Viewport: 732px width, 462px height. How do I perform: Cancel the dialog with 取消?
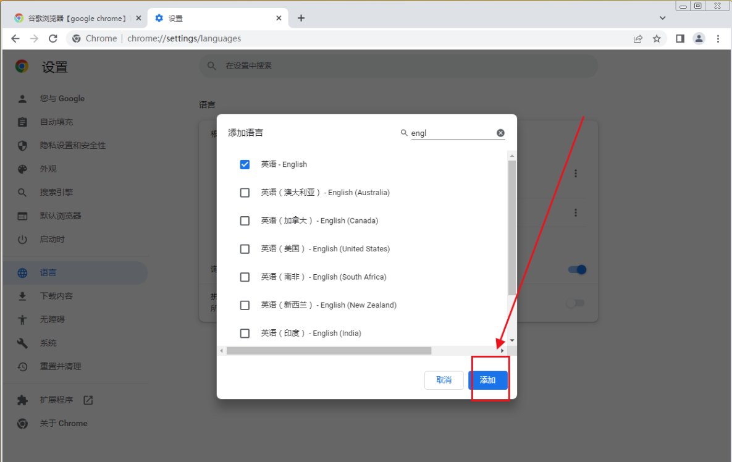pyautogui.click(x=444, y=380)
